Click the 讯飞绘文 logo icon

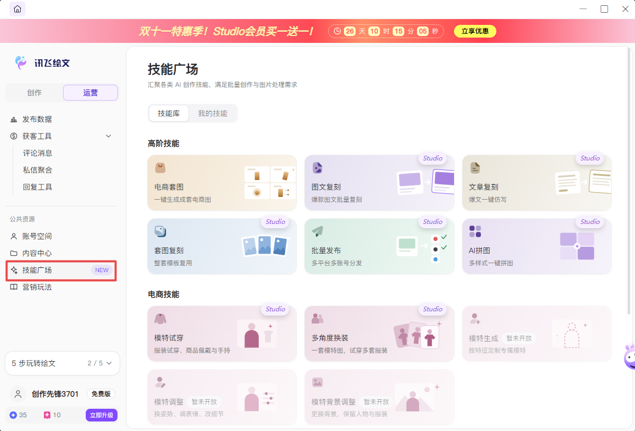coord(21,62)
